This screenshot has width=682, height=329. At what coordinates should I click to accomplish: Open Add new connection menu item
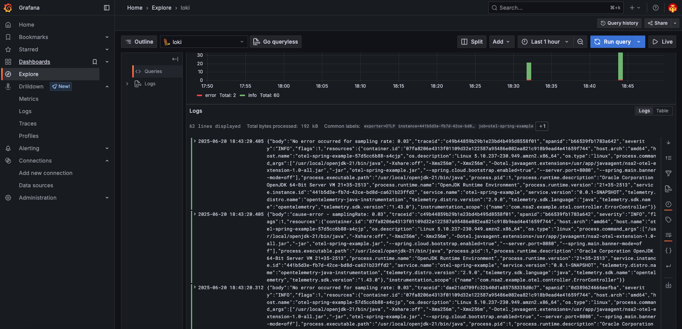point(46,173)
